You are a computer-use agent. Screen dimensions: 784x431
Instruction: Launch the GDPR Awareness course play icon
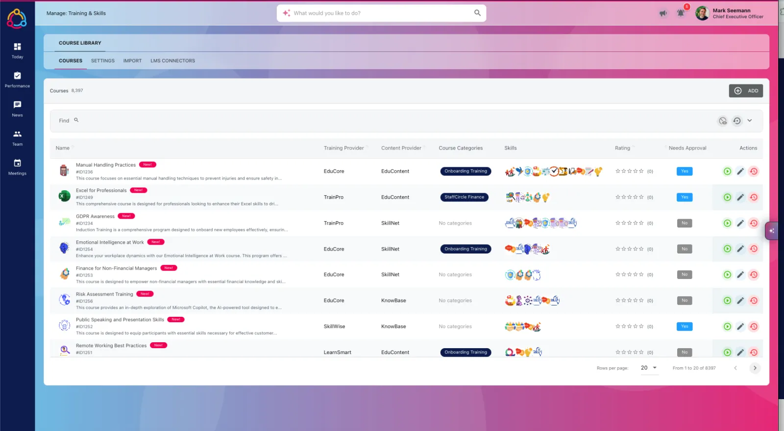click(x=727, y=223)
